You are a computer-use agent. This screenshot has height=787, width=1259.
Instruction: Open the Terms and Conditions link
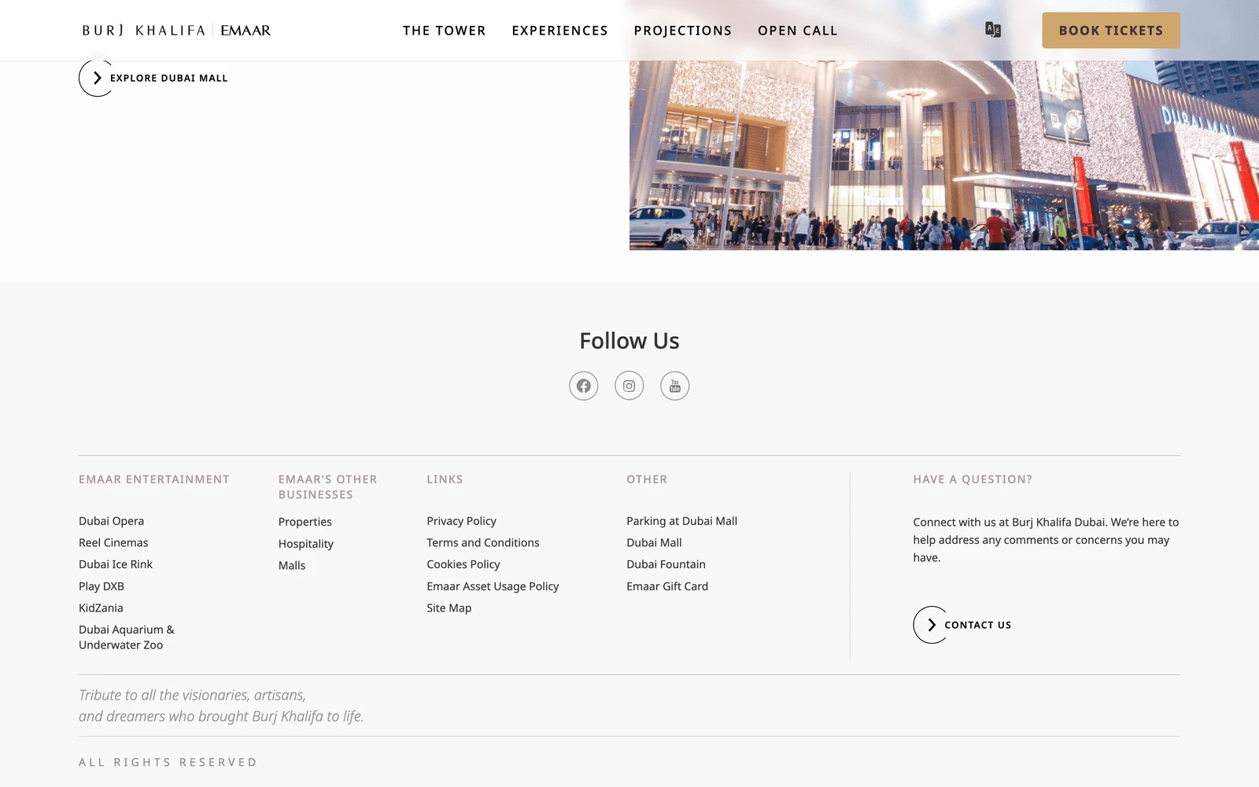pos(483,543)
